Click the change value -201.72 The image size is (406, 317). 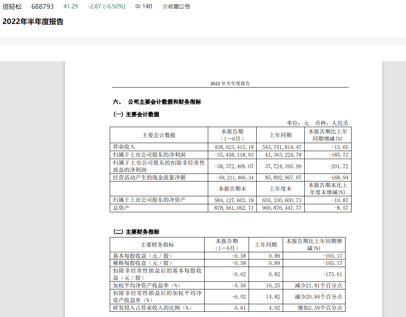pyautogui.click(x=338, y=166)
